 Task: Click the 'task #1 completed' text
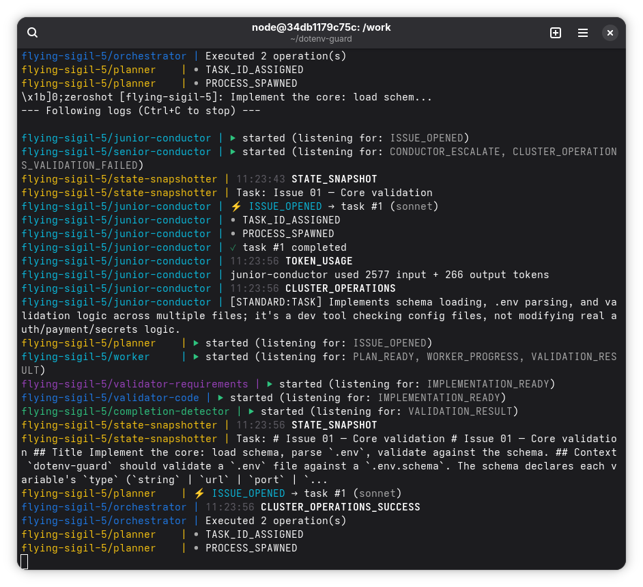click(x=294, y=247)
